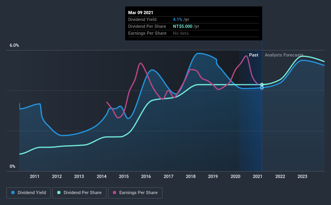The width and height of the screenshot is (331, 205).
Task: Click the 2018 x-axis label
Action: (x=191, y=176)
